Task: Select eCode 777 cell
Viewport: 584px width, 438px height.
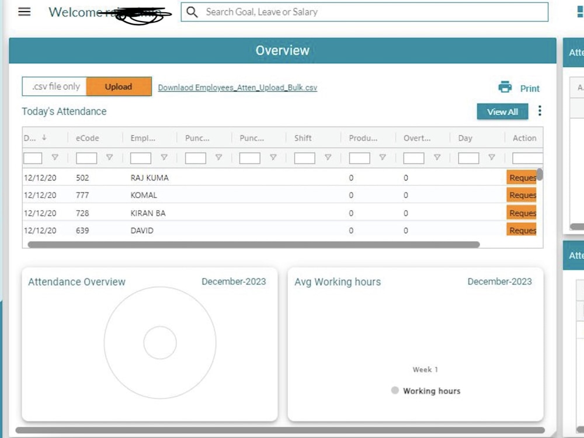Action: (x=82, y=195)
